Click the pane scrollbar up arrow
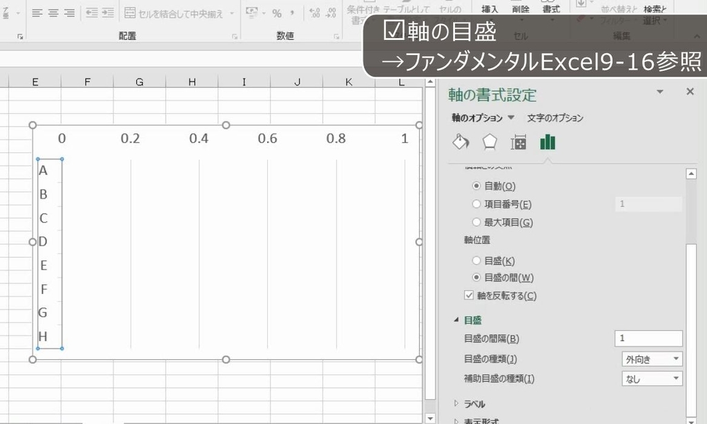The width and height of the screenshot is (707, 424). (690, 174)
